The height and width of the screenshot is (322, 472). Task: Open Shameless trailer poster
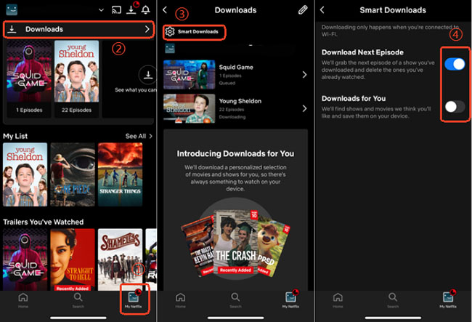120,259
